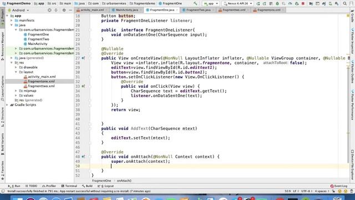
Task: Click override gutter icon on line 33
Action: (x=83, y=86)
